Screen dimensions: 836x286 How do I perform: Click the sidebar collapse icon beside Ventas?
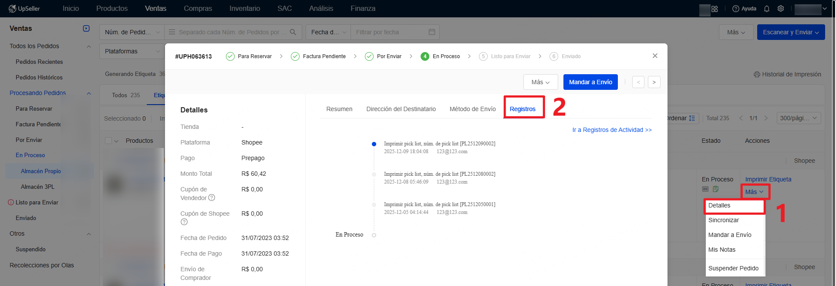[86, 28]
